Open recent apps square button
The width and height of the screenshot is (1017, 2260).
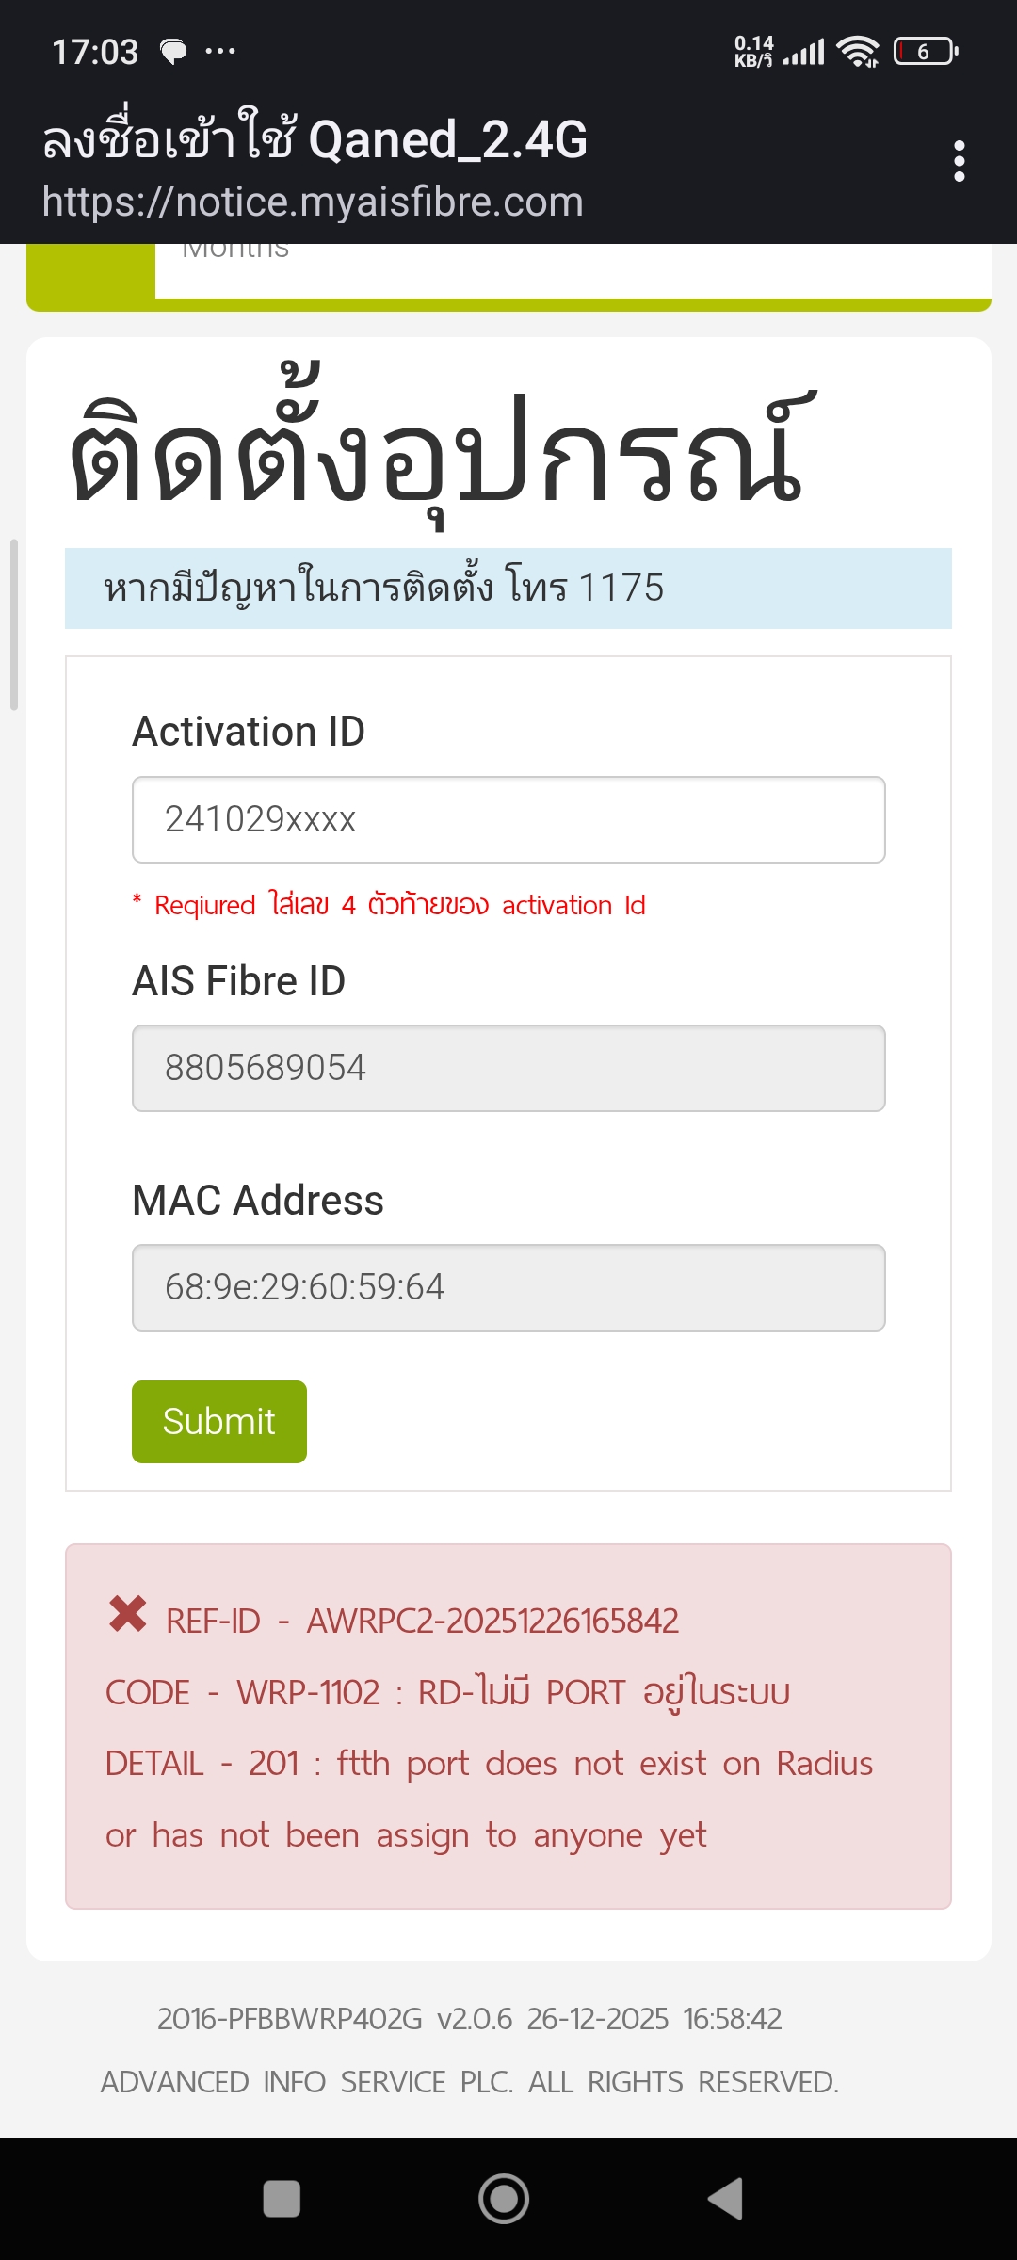[x=282, y=2199]
